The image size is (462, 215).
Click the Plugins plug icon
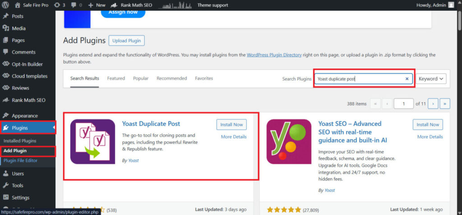coord(5,128)
